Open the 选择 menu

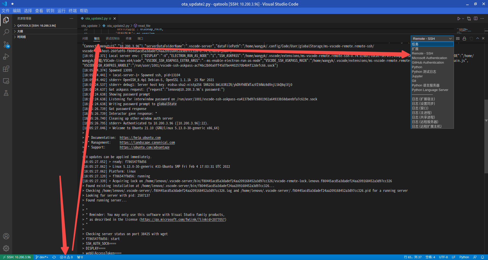(x=28, y=11)
